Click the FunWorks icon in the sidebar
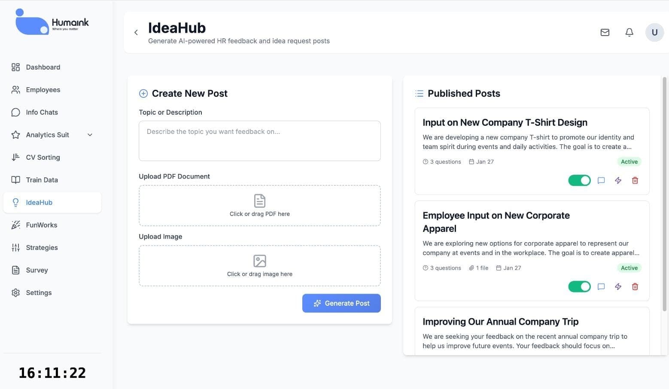Screen dimensions: 669x389 click(x=15, y=225)
